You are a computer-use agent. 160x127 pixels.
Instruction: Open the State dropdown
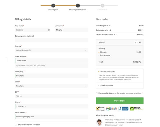tap(52, 86)
